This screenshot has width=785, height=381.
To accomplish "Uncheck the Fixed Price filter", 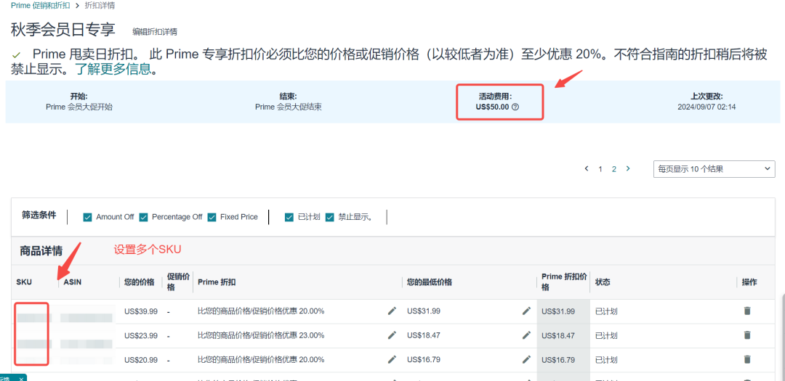I will (x=212, y=217).
